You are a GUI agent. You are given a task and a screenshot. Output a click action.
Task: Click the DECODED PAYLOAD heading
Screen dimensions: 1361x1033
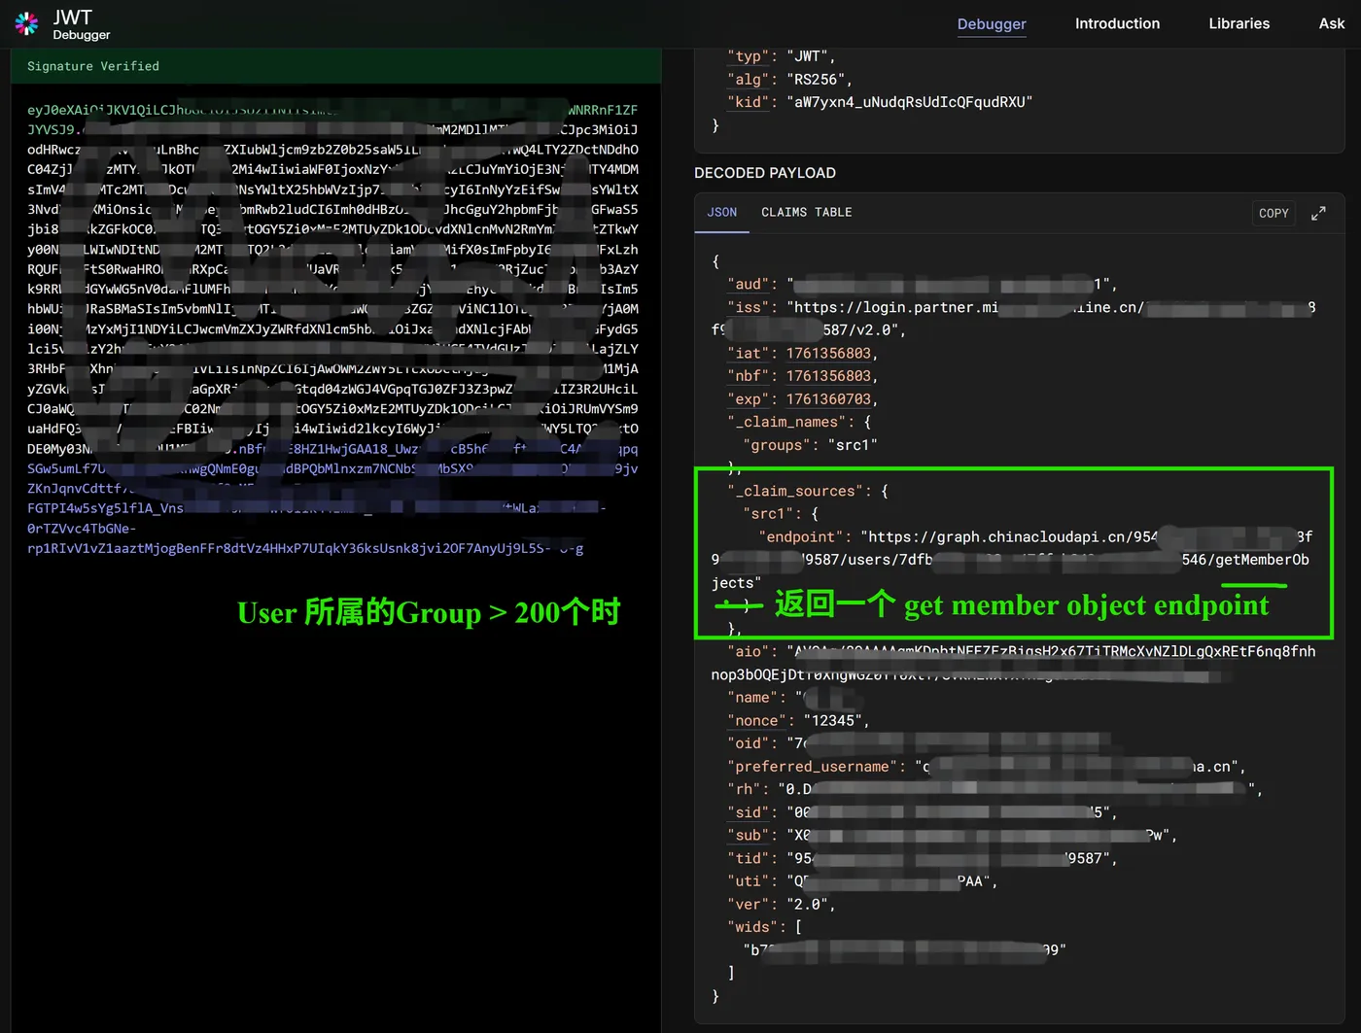[765, 173]
